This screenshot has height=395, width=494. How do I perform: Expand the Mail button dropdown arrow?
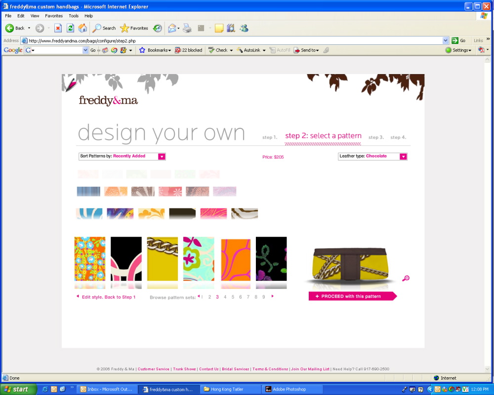coord(178,28)
